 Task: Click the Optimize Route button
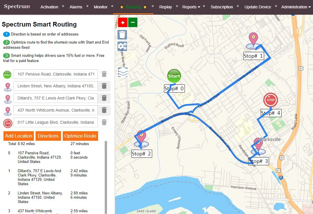click(x=80, y=136)
